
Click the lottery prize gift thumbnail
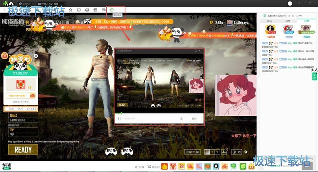point(21,84)
